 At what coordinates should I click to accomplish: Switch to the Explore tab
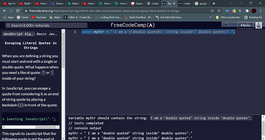(x=137, y=3)
